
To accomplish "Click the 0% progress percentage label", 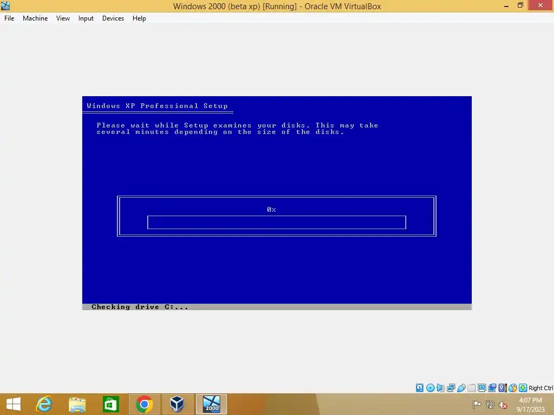I will [272, 210].
